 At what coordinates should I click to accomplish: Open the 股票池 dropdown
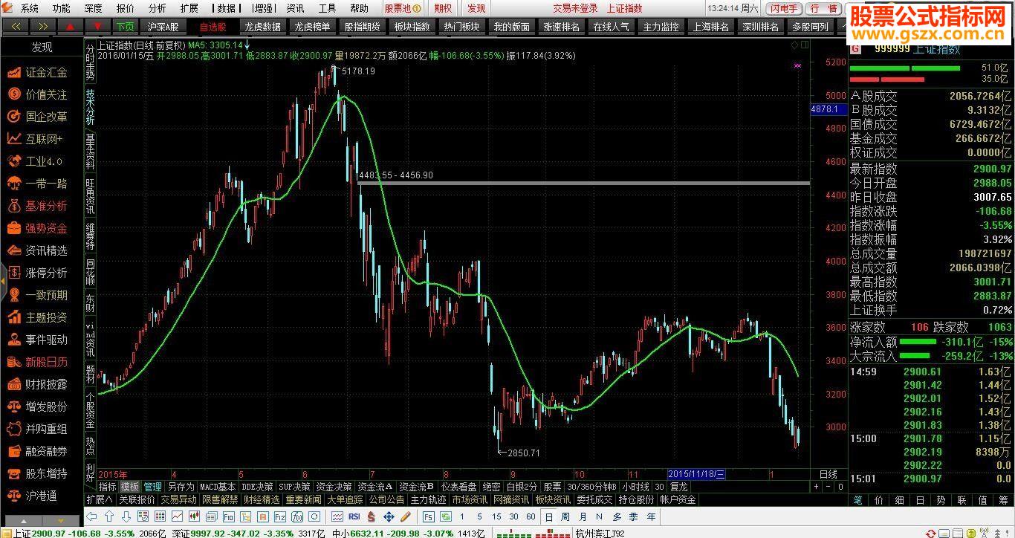[x=403, y=8]
